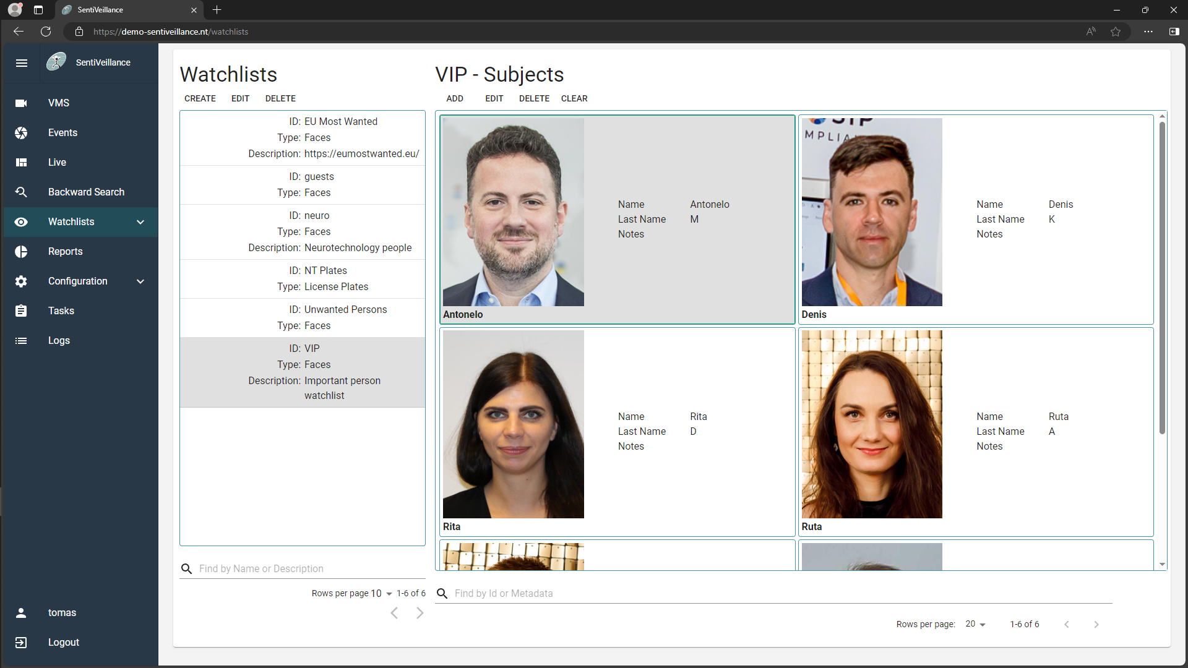Open watchlists rows per page dropdown

pyautogui.click(x=381, y=593)
